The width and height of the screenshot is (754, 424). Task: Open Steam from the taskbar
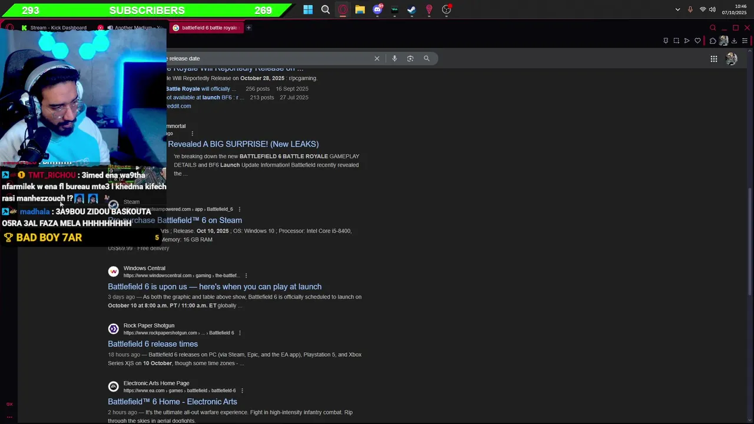click(x=412, y=9)
